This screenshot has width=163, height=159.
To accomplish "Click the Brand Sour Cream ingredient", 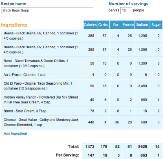I will click(81, 111).
